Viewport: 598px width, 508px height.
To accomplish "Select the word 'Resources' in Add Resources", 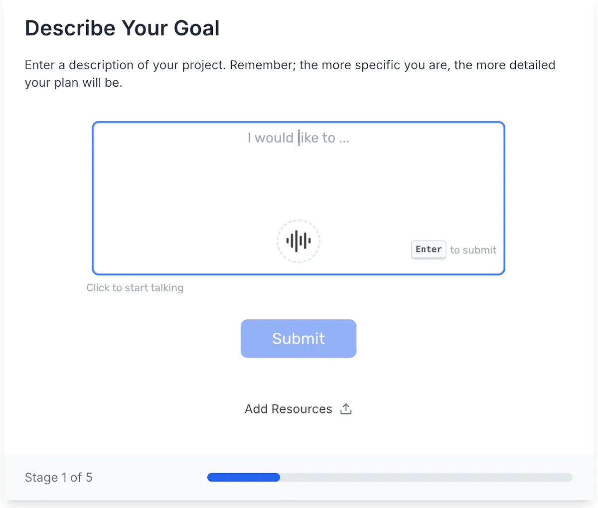I will 302,409.
